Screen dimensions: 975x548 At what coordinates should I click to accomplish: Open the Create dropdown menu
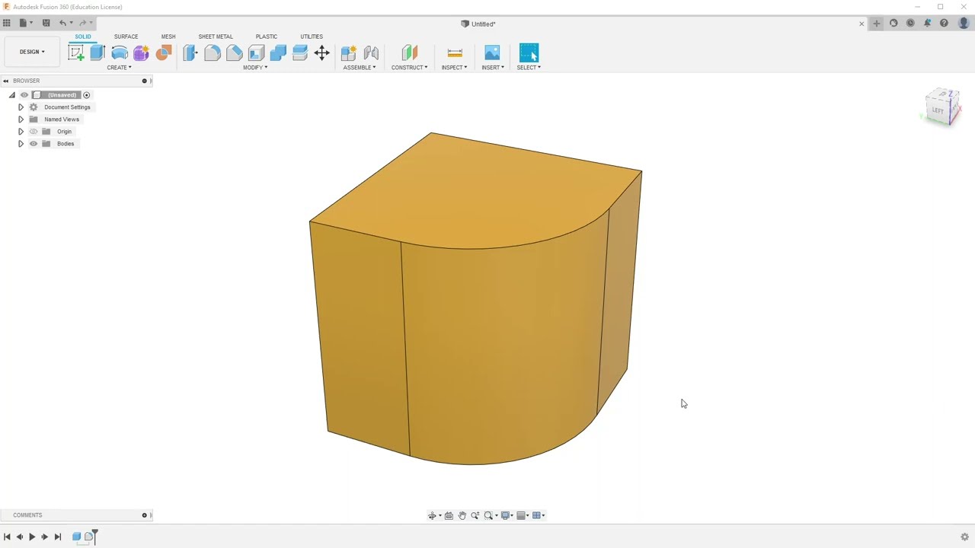coord(119,68)
